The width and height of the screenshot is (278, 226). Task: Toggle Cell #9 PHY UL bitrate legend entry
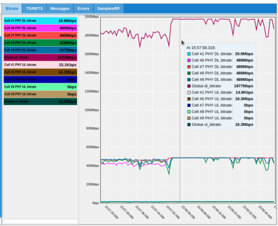coord(40,94)
